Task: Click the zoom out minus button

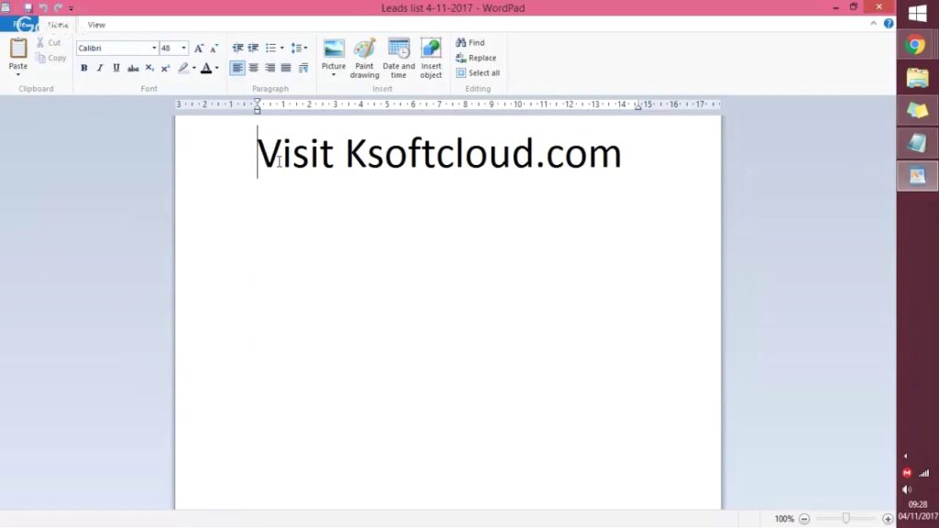Action: click(804, 519)
